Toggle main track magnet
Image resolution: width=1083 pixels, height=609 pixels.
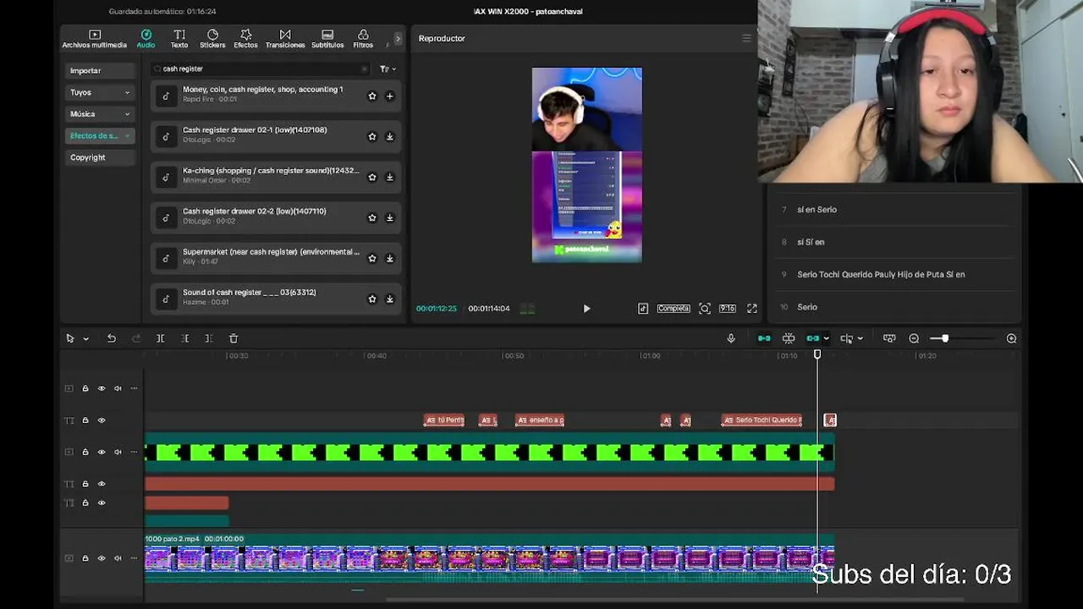point(764,338)
